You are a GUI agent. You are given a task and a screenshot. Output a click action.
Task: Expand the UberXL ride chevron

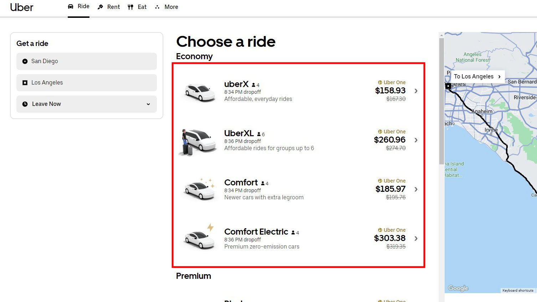tap(416, 140)
